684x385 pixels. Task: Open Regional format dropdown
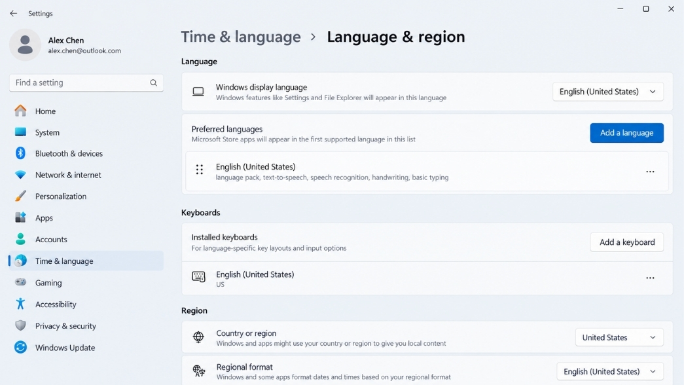[610, 371]
